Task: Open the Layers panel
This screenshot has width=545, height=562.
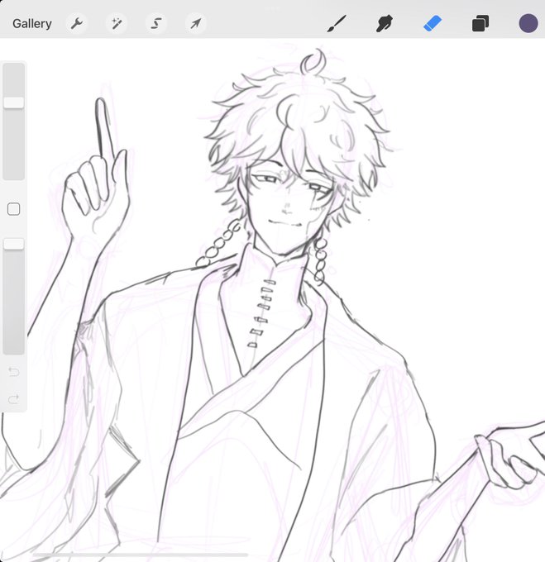Action: [480, 24]
